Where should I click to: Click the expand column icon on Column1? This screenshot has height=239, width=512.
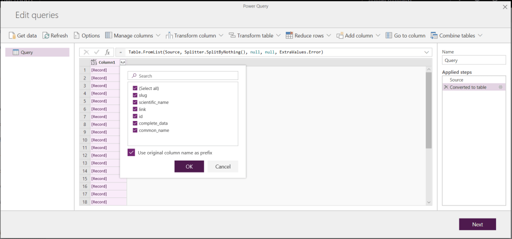pos(123,62)
